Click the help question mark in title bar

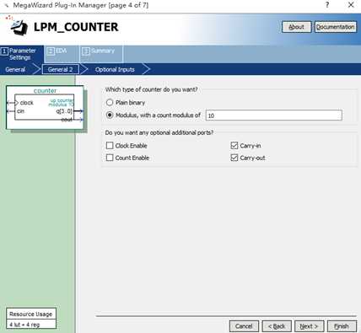[x=327, y=5]
